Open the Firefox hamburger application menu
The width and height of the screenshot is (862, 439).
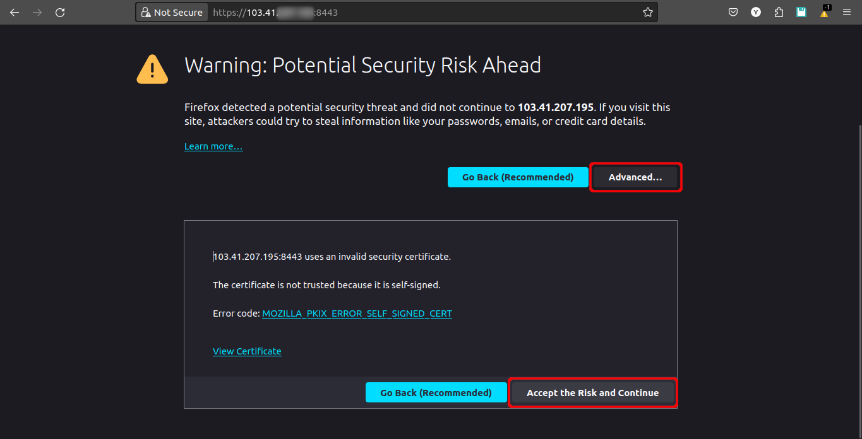tap(847, 12)
